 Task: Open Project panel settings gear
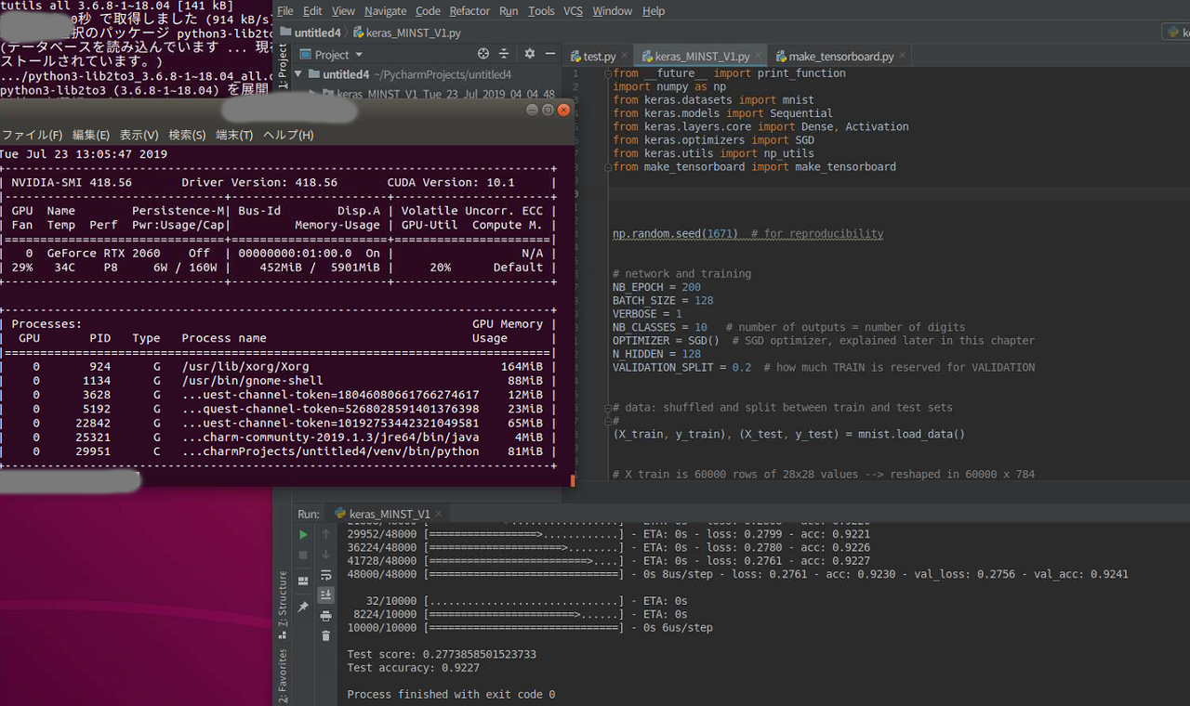pyautogui.click(x=529, y=52)
